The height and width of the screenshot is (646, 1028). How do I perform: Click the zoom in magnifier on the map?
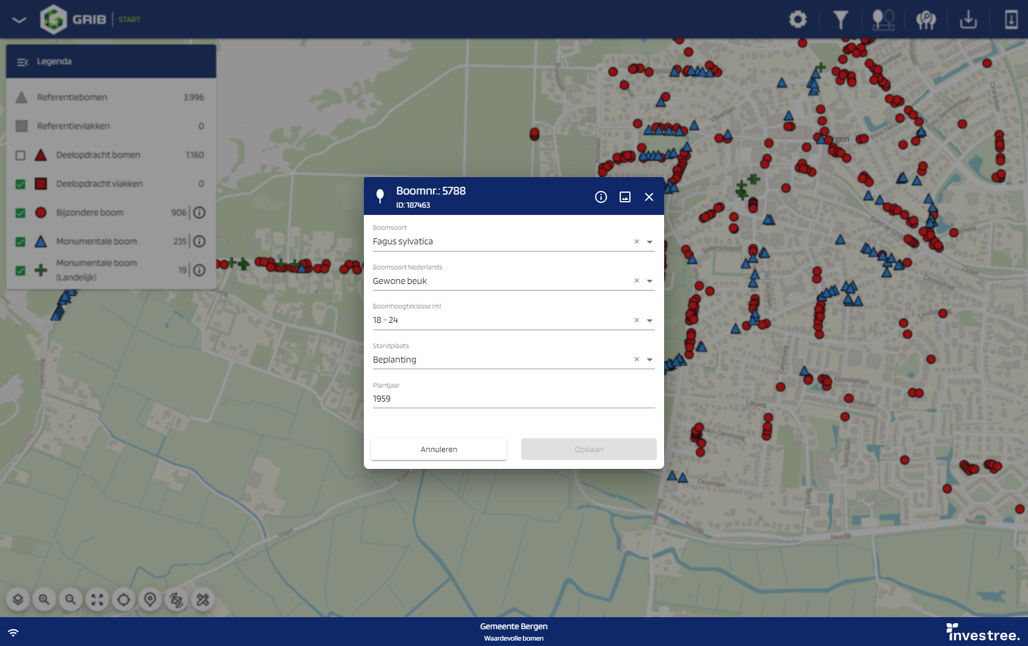point(45,599)
